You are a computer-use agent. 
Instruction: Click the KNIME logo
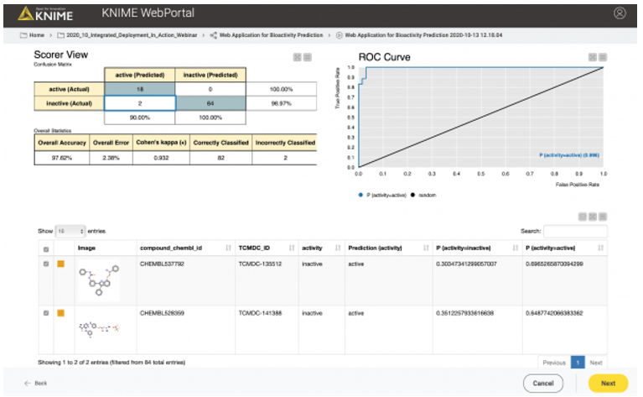click(50, 13)
